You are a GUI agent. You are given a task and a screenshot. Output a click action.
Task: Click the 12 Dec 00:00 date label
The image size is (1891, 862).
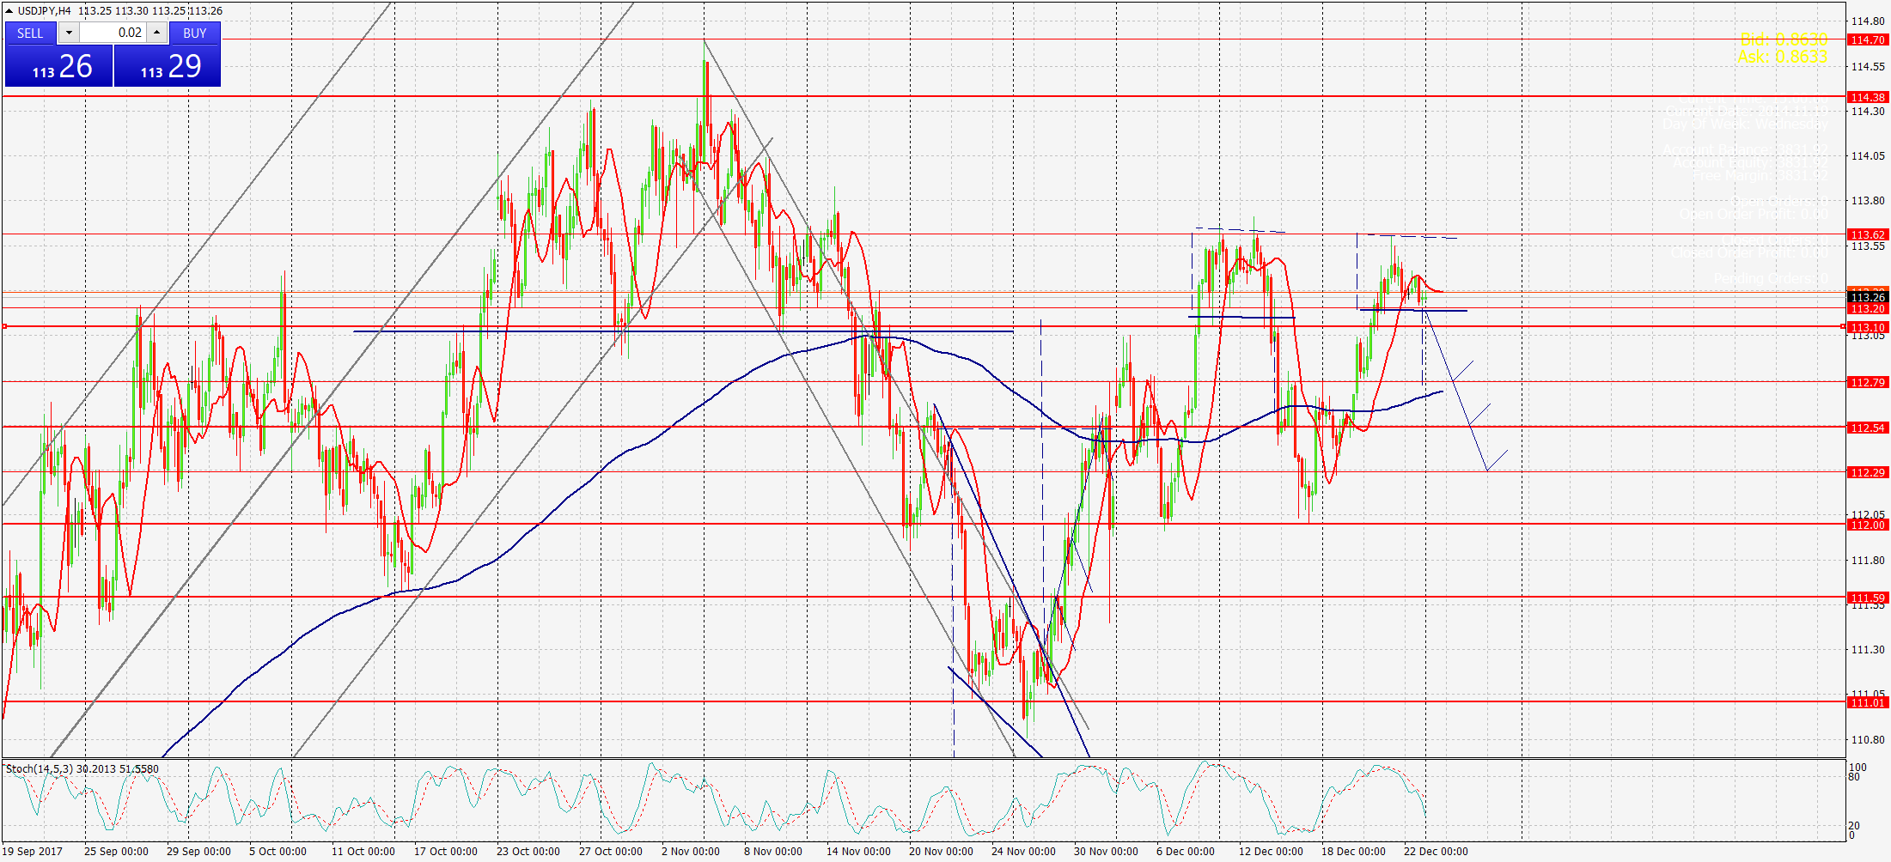(1271, 852)
